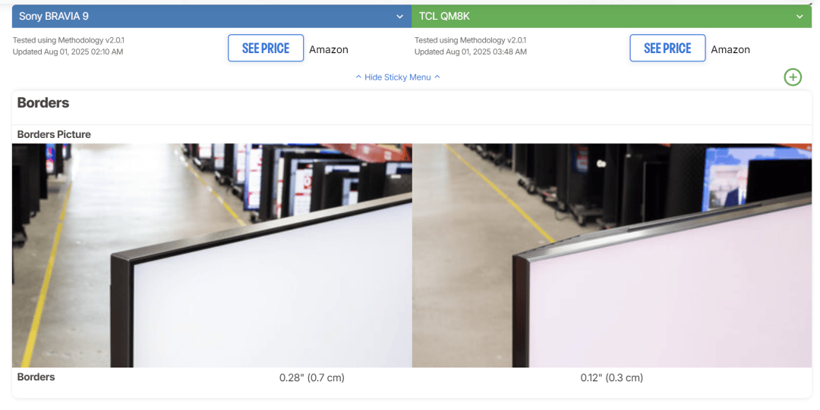Screen dimensions: 820x410
Task: Click the Borders Picture row label
Action: (54, 134)
